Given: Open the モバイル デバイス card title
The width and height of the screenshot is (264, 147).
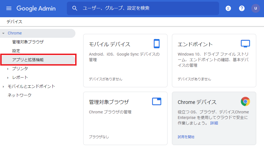Looking at the screenshot, I should (x=110, y=44).
